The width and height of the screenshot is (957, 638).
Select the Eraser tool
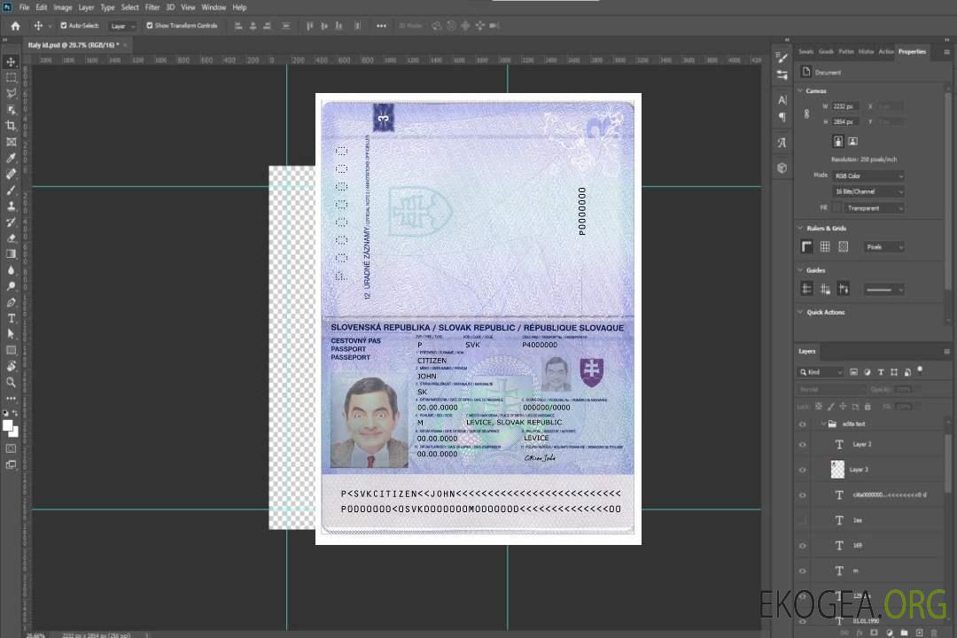tap(11, 238)
